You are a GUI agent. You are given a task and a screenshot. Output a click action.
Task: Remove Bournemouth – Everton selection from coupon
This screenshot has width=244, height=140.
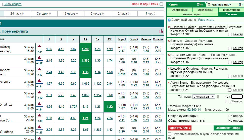169,41
